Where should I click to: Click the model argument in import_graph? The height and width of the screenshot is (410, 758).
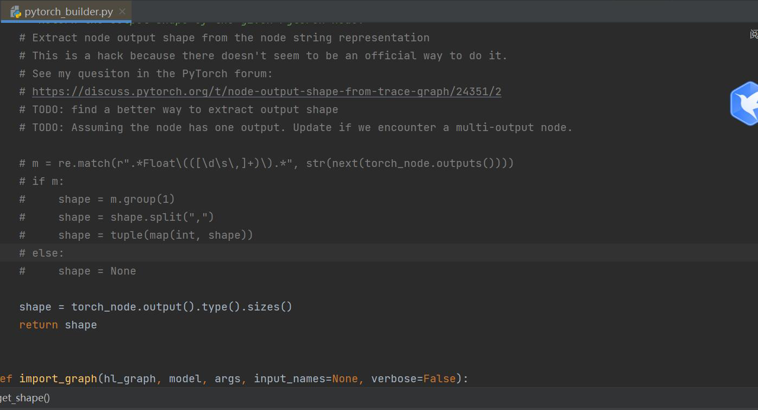coord(185,378)
